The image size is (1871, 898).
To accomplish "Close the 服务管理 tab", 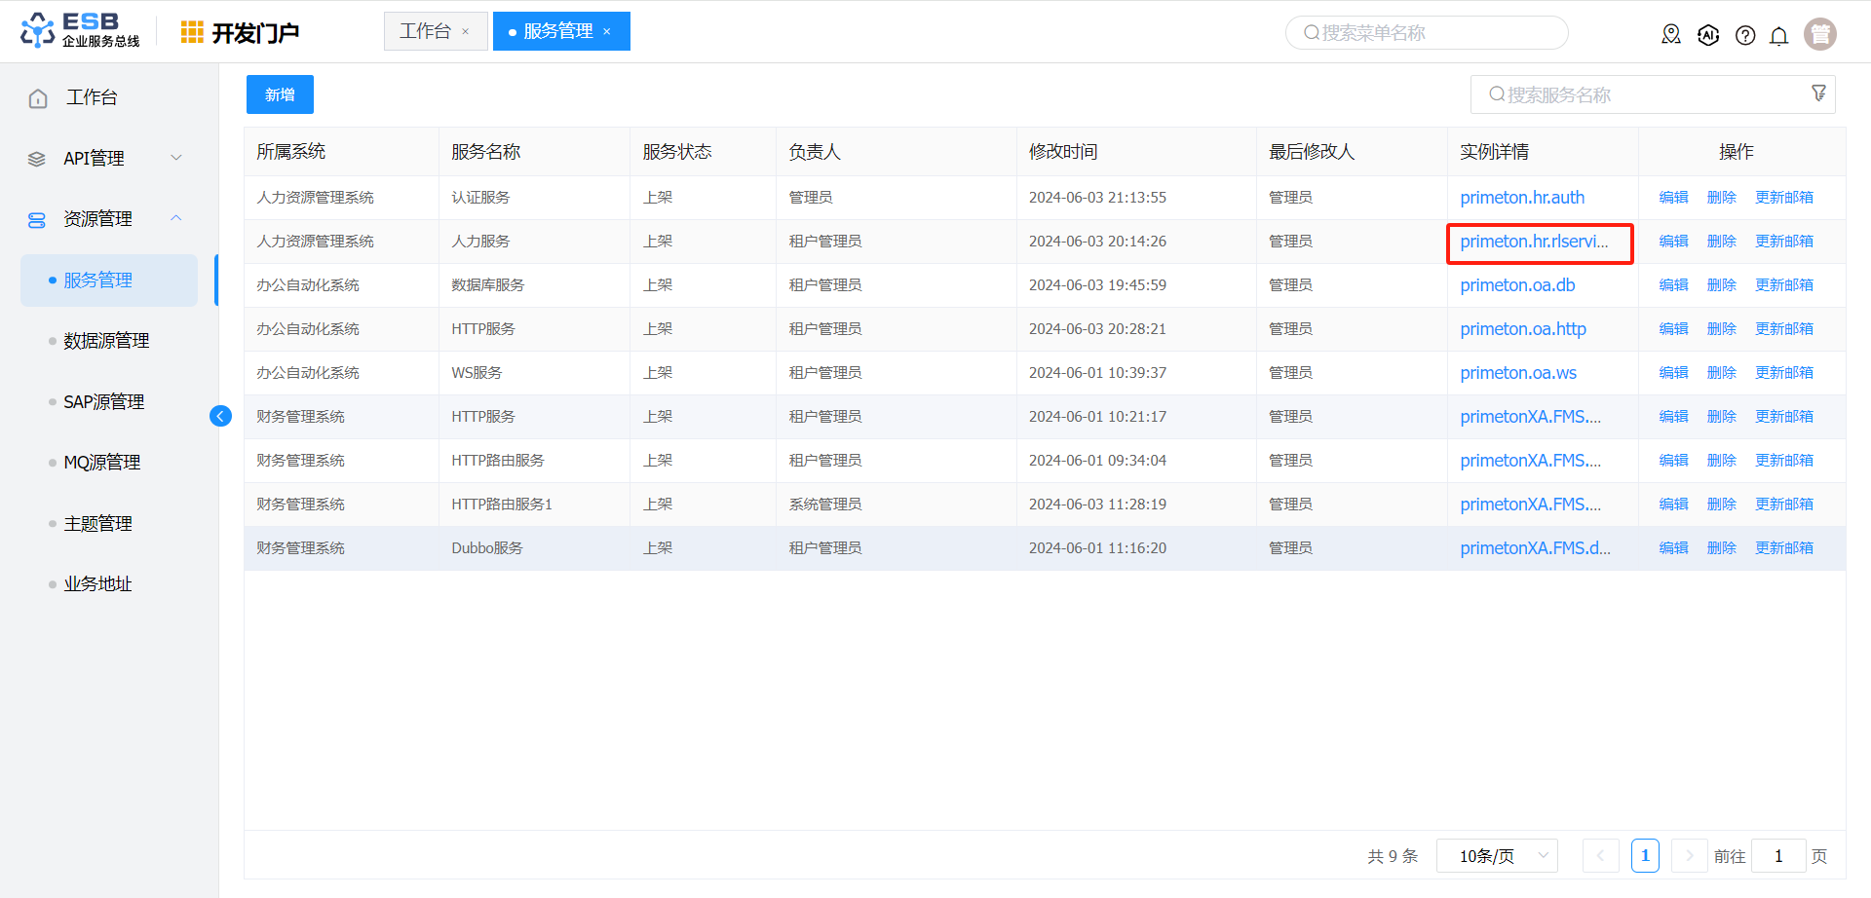I will pos(607,32).
